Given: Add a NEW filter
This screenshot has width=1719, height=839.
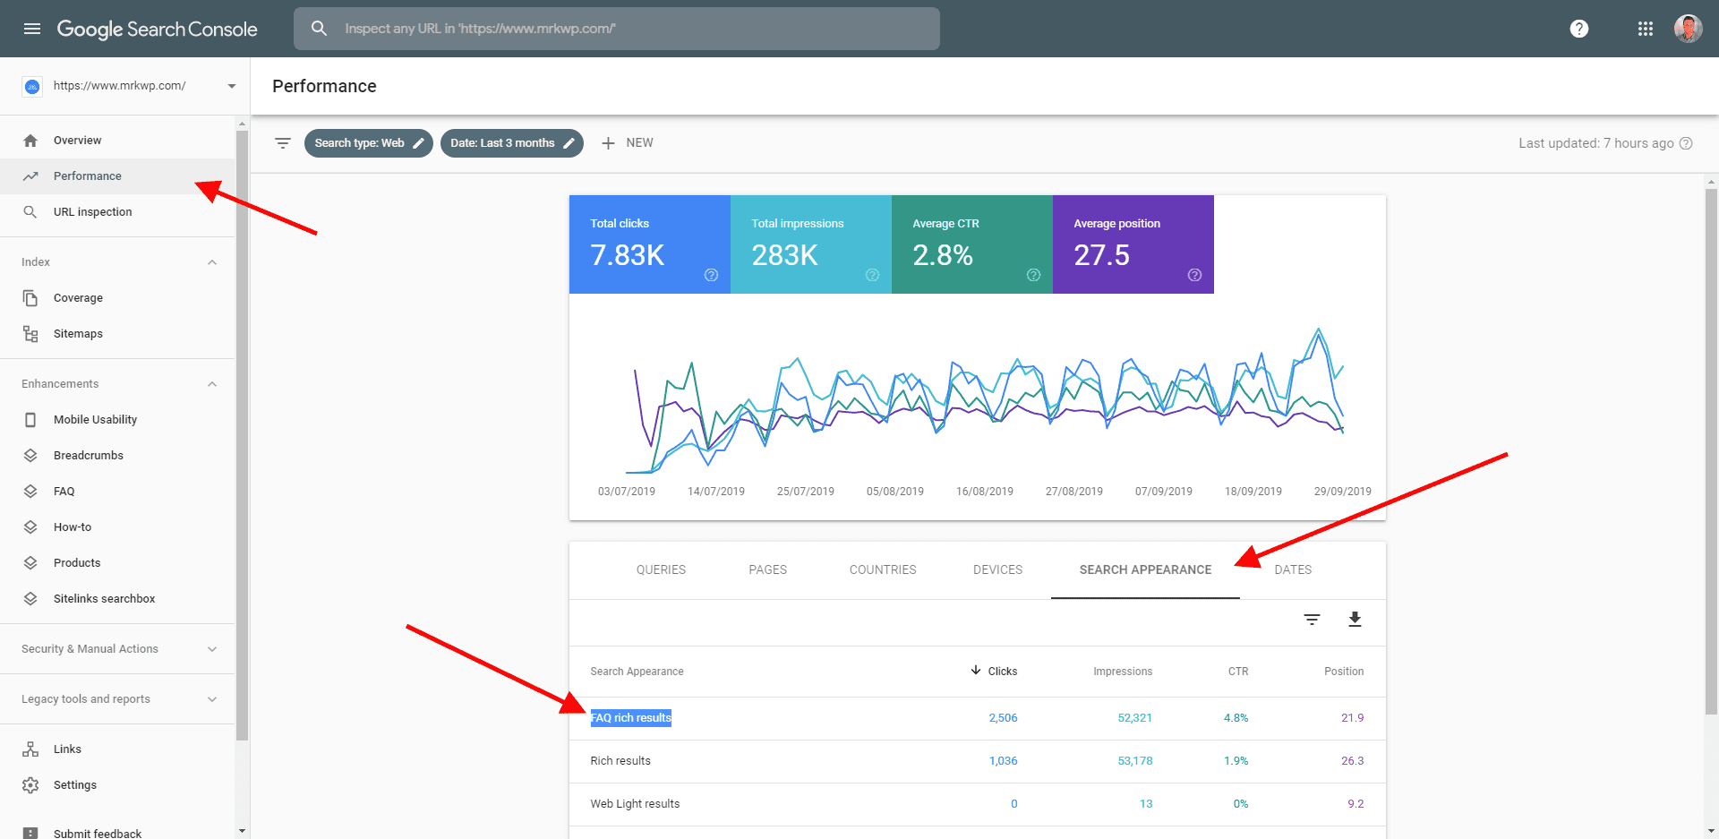Looking at the screenshot, I should (627, 143).
